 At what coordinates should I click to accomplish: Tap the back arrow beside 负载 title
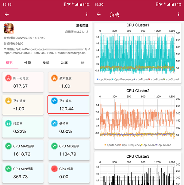point(99,14)
